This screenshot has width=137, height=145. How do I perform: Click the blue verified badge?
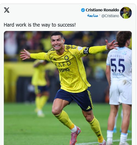tap(83, 10)
